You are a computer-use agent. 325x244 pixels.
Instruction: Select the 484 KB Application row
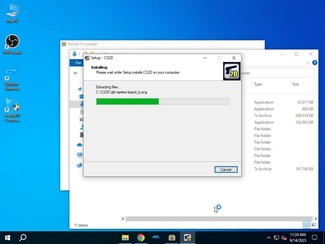pyautogui.click(x=283, y=109)
